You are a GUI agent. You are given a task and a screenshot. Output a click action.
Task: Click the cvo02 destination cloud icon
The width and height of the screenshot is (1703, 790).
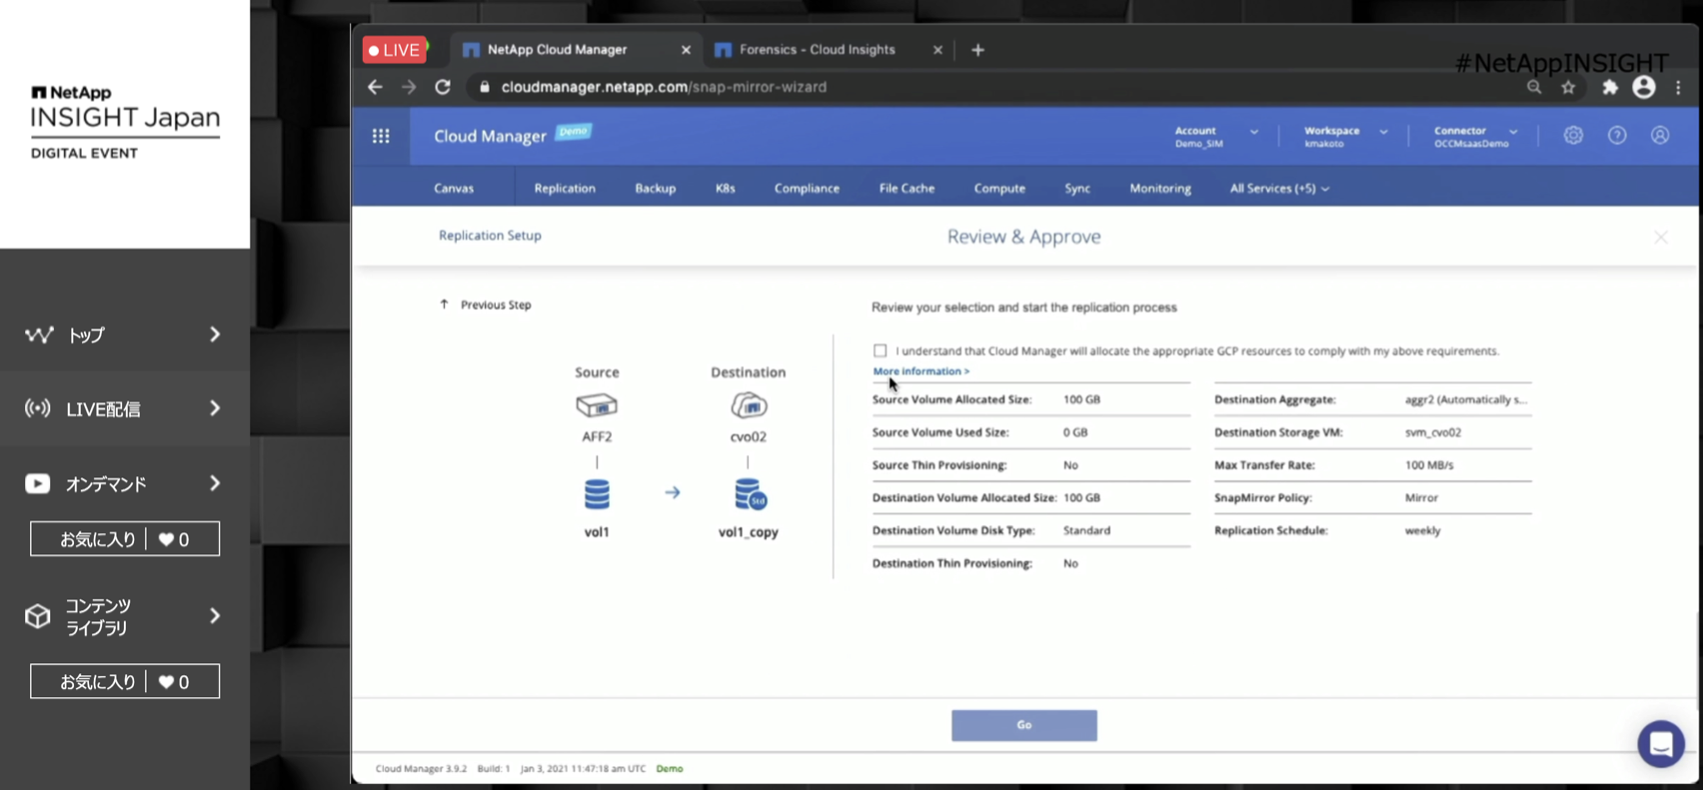click(749, 405)
